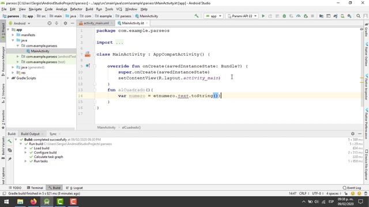The height and width of the screenshot is (207, 369).
Task: Open the VCS menu
Action: pyautogui.click(x=119, y=9)
